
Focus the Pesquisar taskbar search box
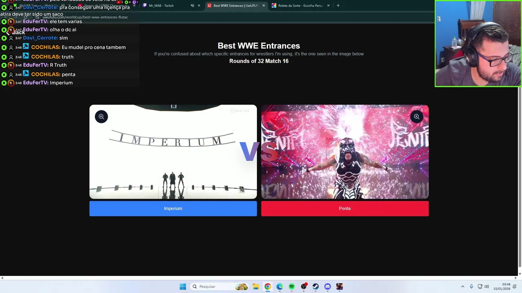[220, 286]
